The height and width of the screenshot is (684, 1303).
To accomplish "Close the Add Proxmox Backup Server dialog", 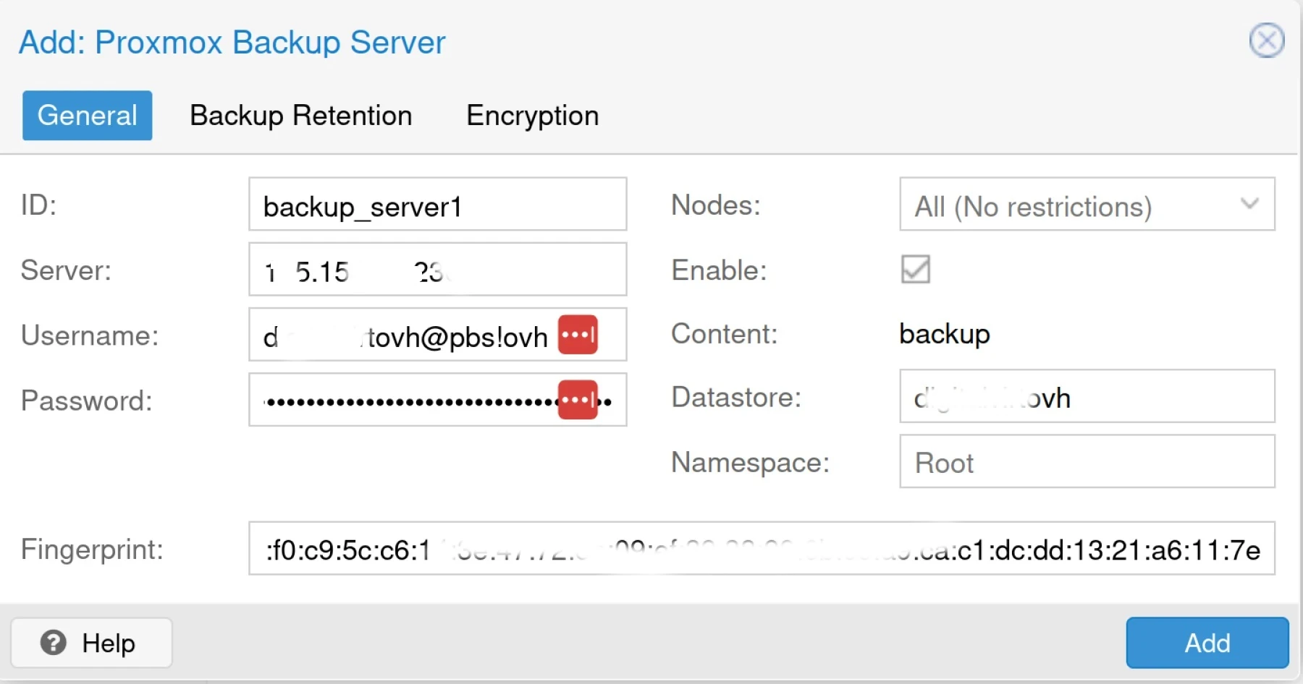I will coord(1266,40).
